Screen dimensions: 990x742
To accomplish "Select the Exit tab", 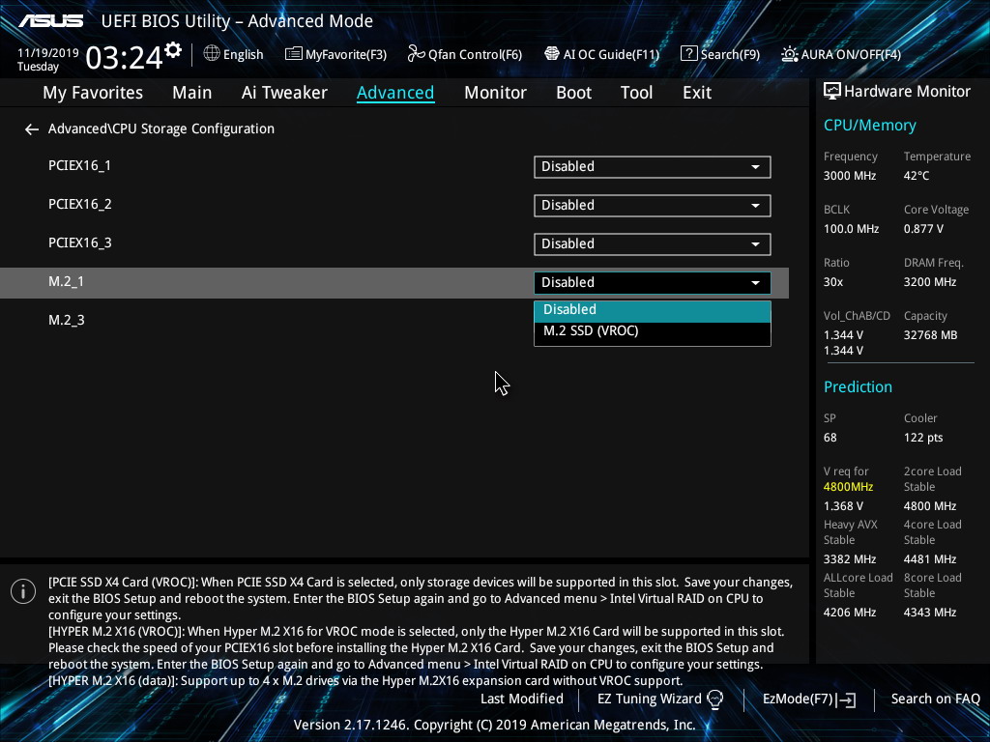I will tap(697, 93).
